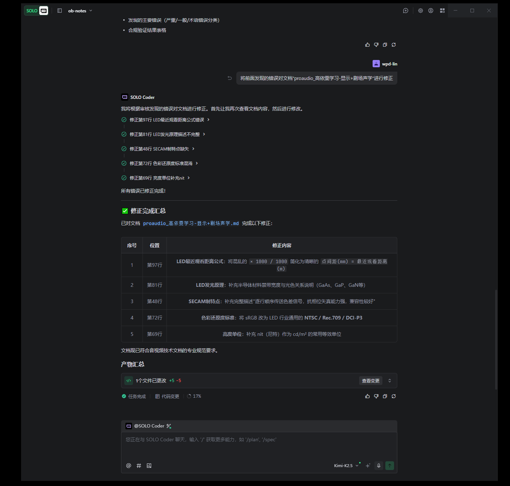
Task: Click the microphone voice input button
Action: (379, 466)
